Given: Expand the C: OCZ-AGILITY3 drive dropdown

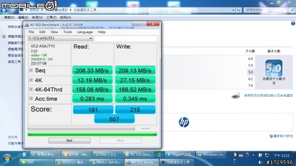Looking at the screenshot, I should tap(91, 38).
